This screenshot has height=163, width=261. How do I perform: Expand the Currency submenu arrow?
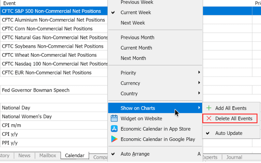click(x=199, y=82)
